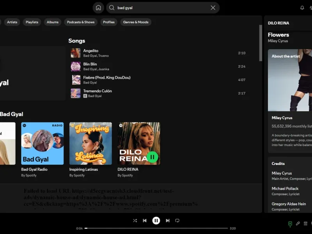Filter results by Artists
312x234 pixels.
tap(12, 22)
